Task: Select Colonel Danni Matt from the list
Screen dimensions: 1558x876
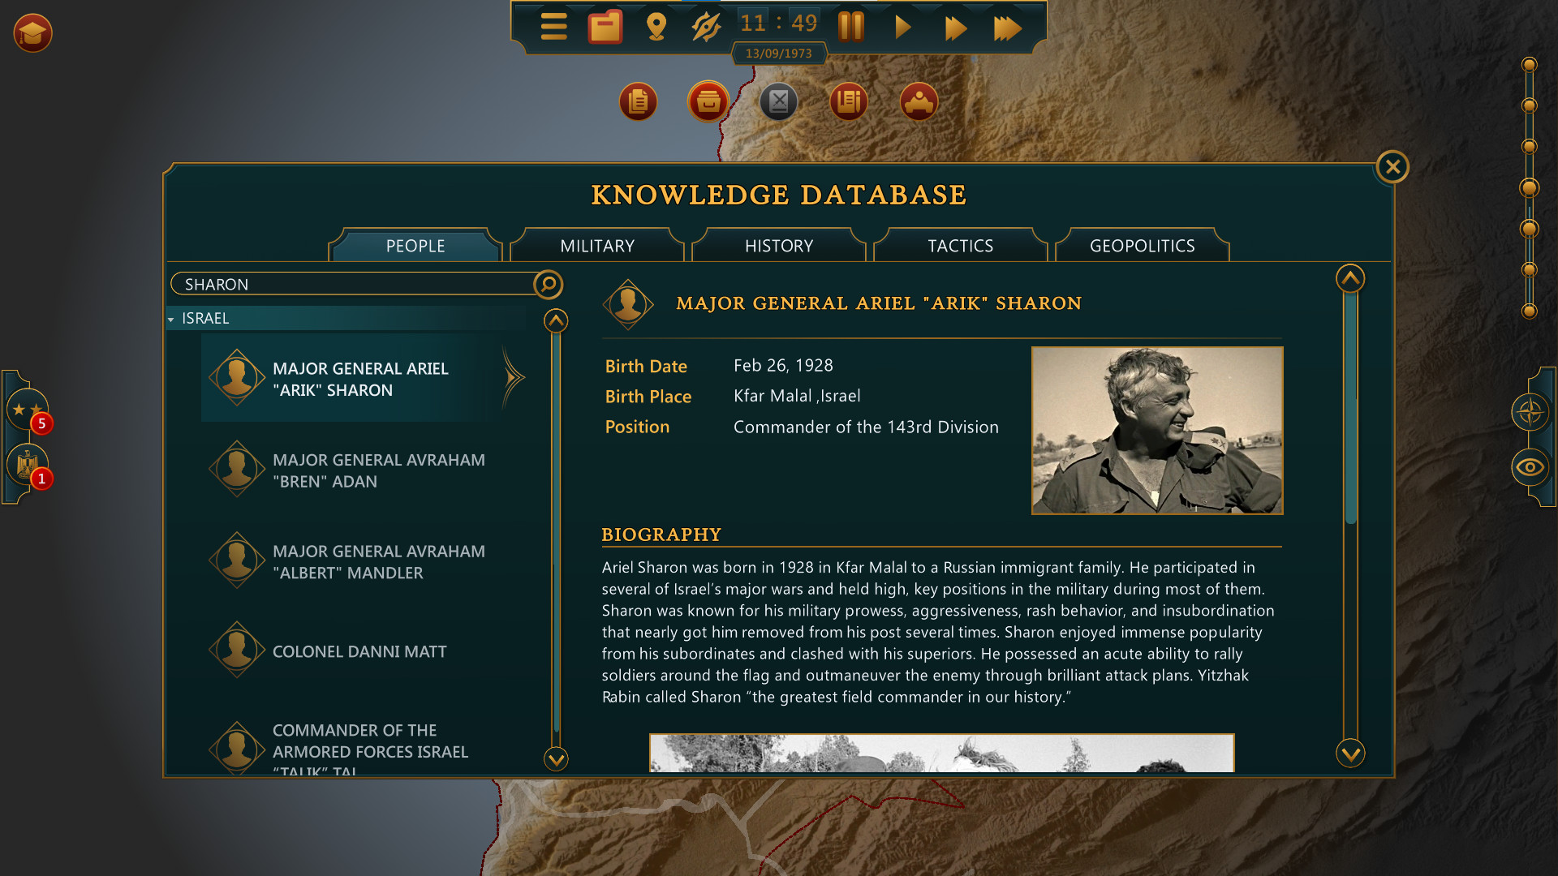Action: pos(359,651)
